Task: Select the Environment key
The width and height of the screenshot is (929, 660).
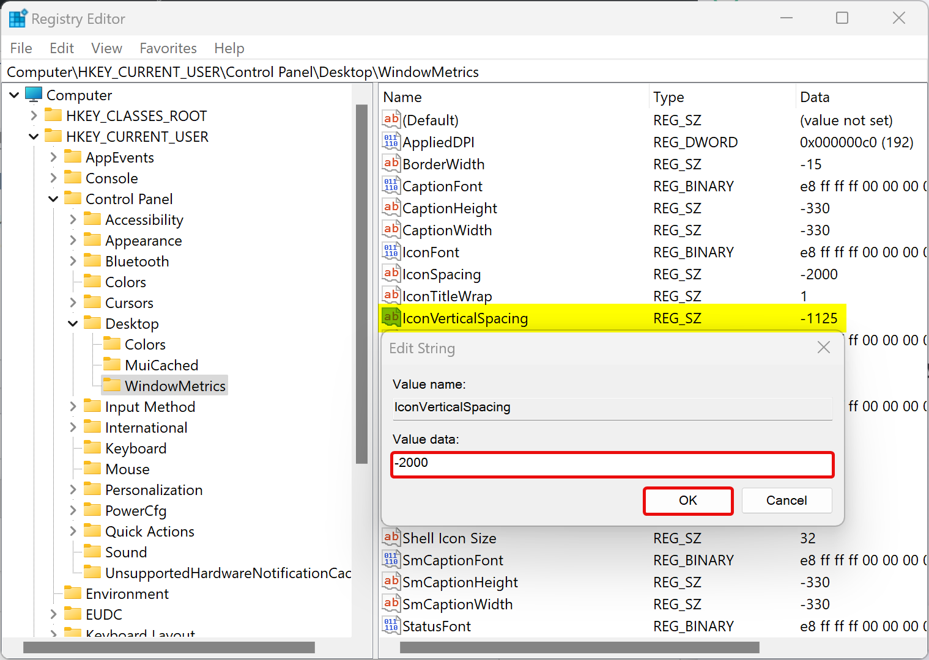Action: tap(127, 594)
